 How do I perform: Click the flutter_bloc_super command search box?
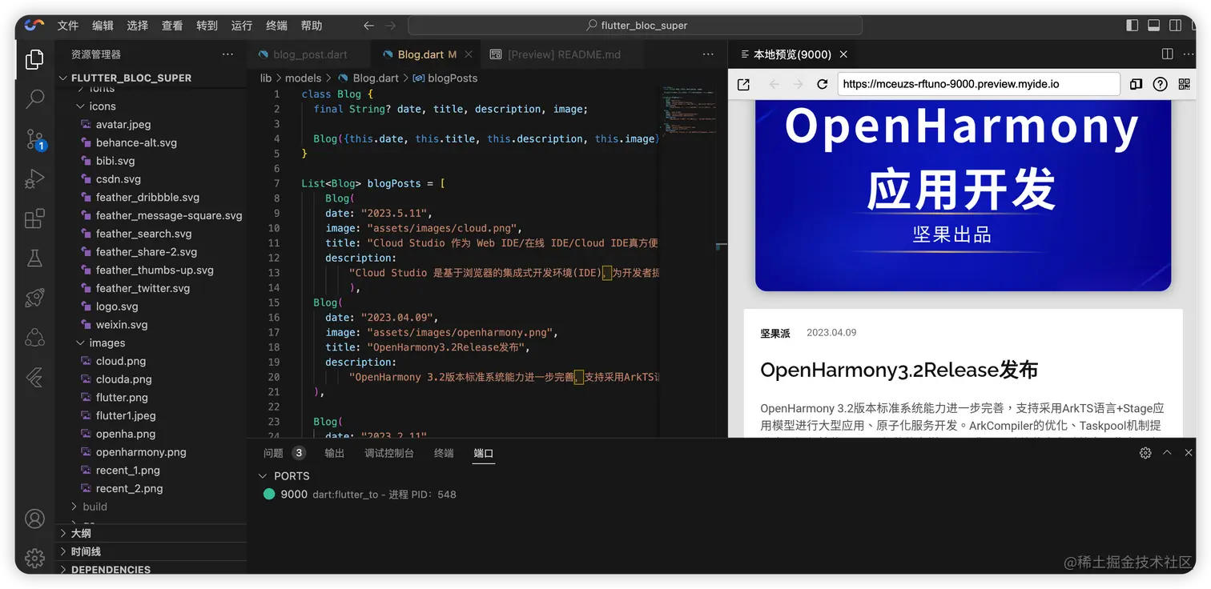[x=635, y=26]
